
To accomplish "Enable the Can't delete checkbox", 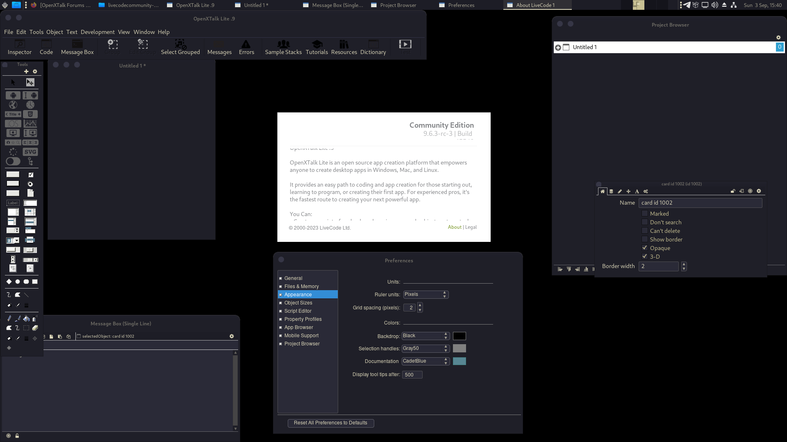I will [x=645, y=231].
